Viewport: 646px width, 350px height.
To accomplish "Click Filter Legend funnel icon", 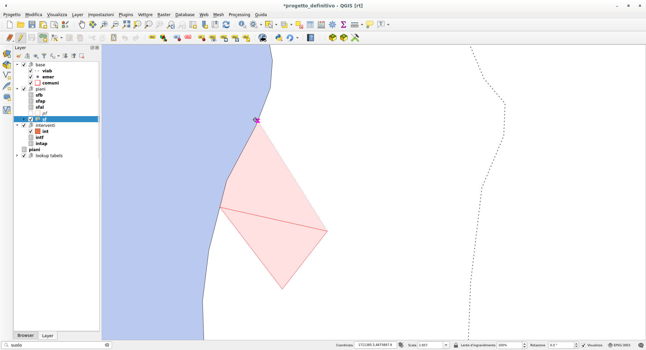I will pyautogui.click(x=44, y=56).
